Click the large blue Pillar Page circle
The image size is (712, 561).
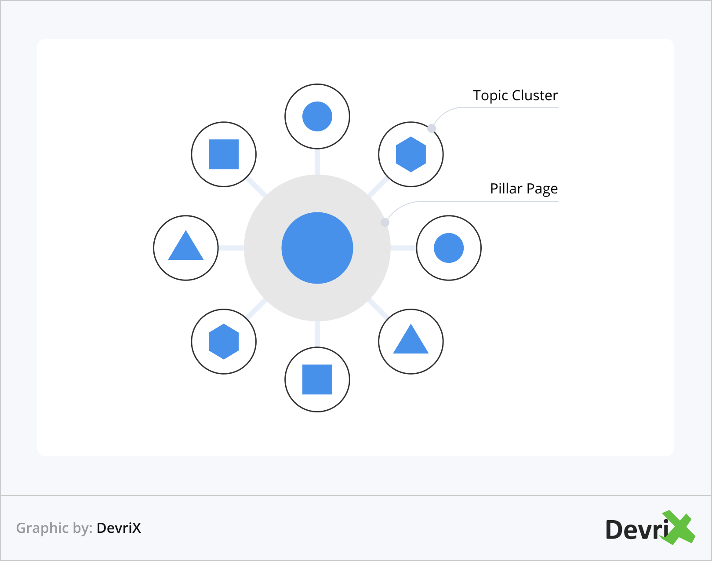pos(317,248)
